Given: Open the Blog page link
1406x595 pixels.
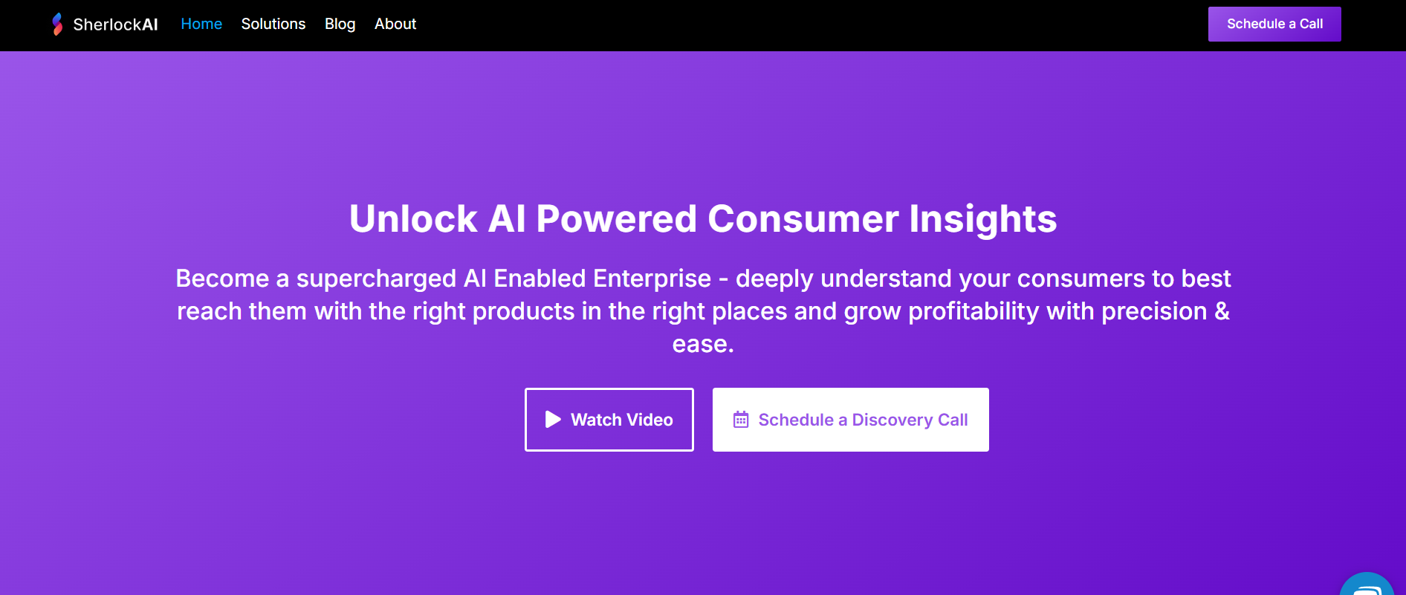Looking at the screenshot, I should 340,25.
